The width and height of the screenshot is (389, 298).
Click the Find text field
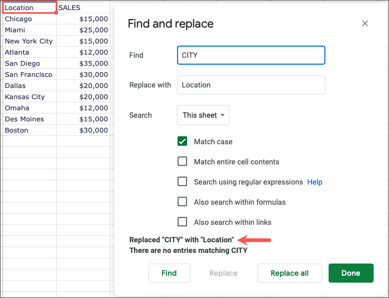pyautogui.click(x=251, y=55)
